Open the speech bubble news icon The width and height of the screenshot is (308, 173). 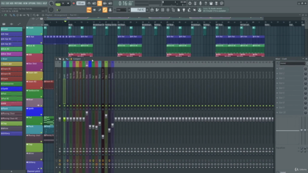tap(221, 3)
